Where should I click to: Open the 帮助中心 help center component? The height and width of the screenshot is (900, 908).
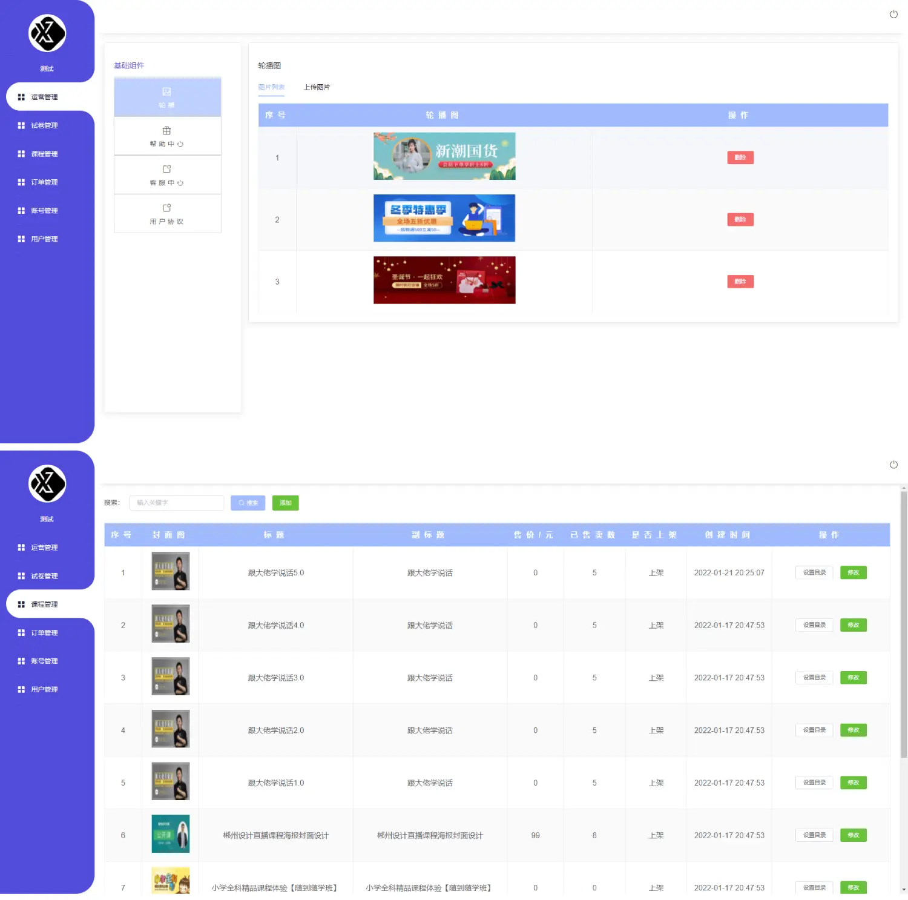167,136
